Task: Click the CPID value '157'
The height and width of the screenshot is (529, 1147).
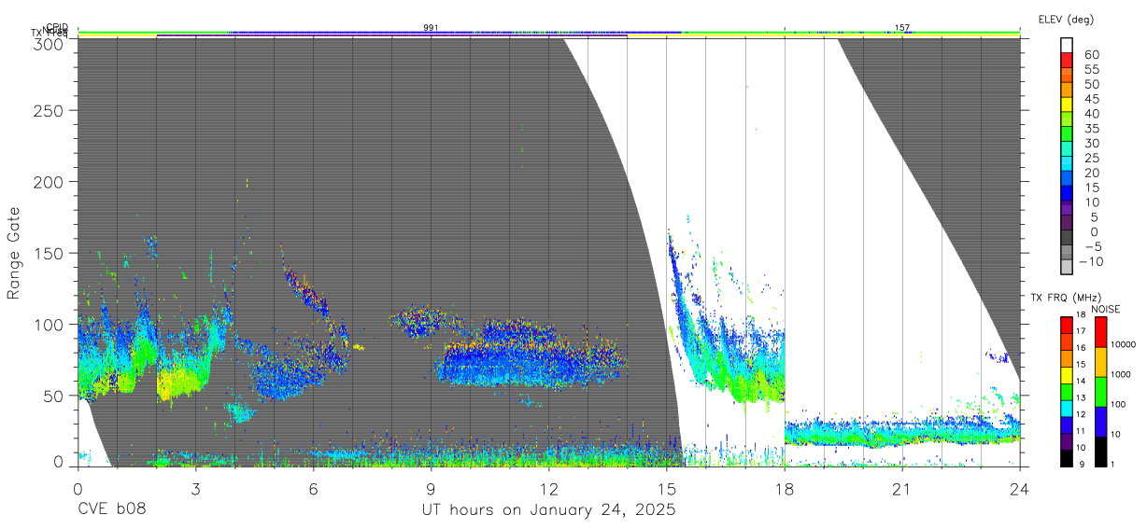Action: click(902, 28)
